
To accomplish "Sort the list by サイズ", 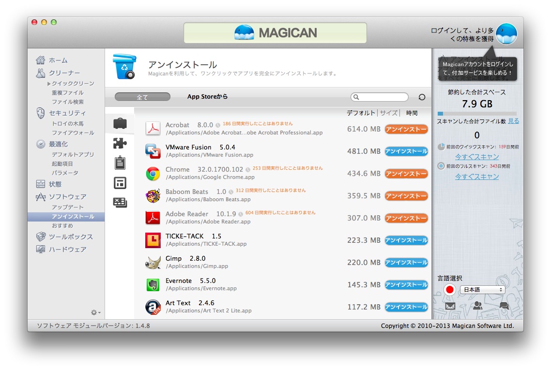I will tap(389, 113).
